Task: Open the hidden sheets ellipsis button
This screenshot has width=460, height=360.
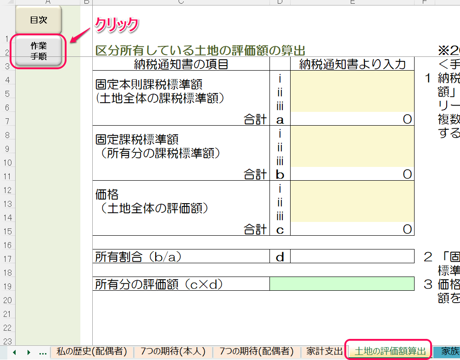Action: click(x=43, y=352)
